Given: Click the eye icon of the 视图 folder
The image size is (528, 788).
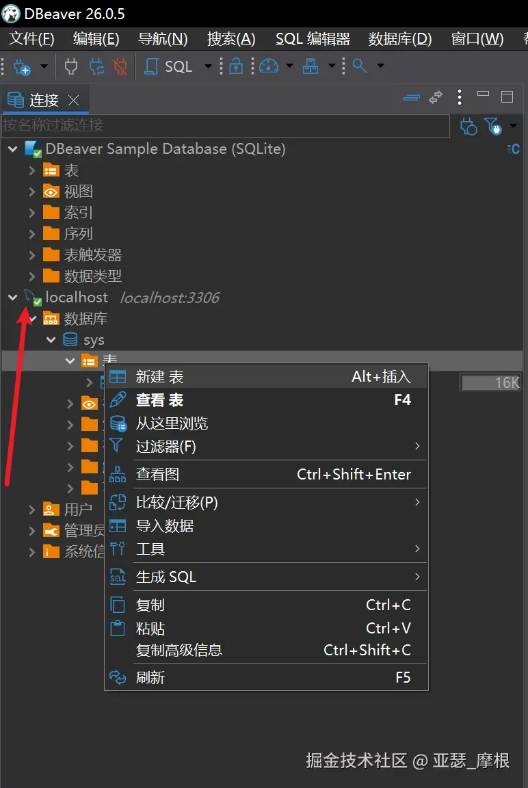Looking at the screenshot, I should tap(51, 192).
